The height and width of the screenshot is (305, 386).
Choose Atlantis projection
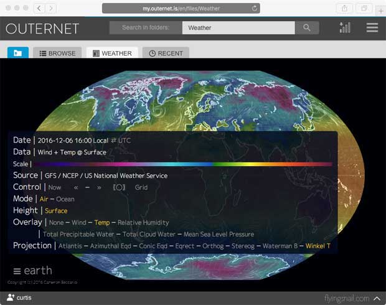[x=70, y=246]
